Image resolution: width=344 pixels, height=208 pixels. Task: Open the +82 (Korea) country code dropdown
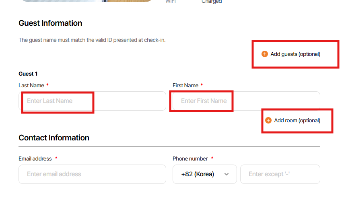204,174
